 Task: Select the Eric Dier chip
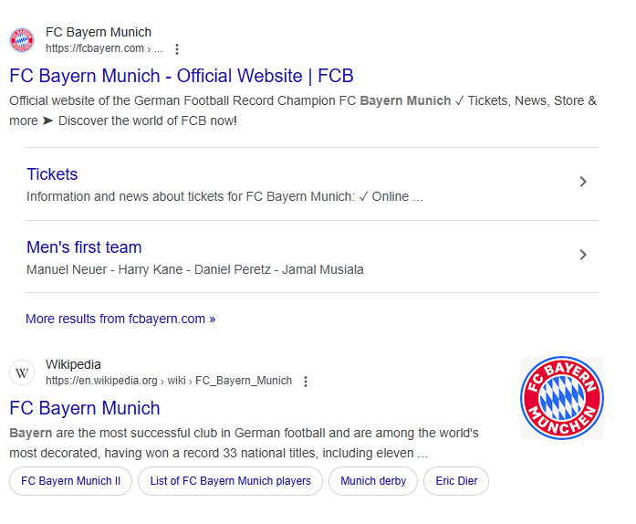coord(456,481)
